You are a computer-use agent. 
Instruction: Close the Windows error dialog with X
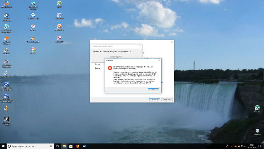click(159, 60)
